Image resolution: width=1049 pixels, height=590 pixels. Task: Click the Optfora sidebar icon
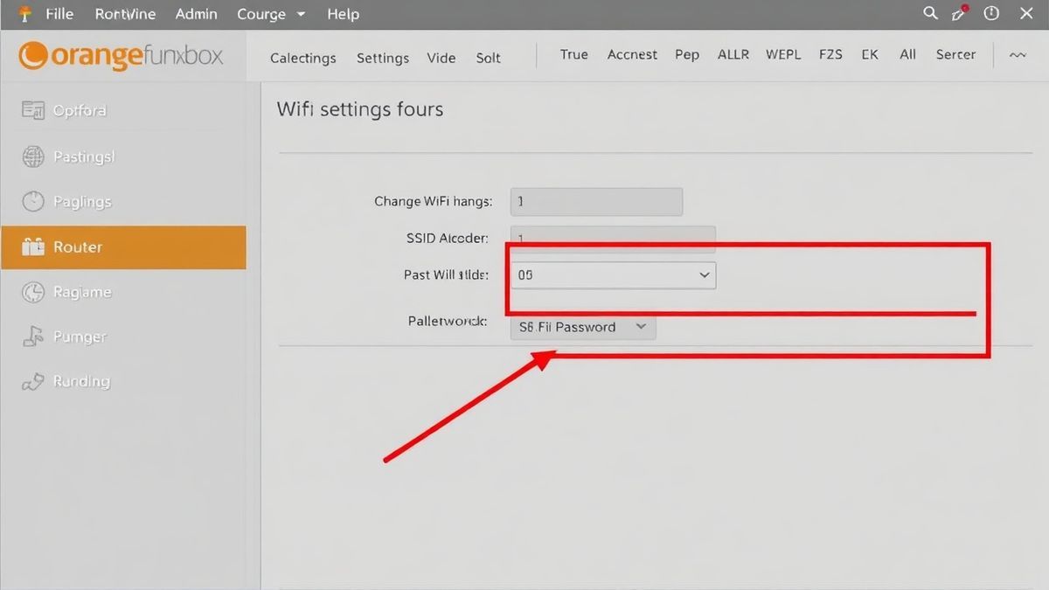pos(33,110)
